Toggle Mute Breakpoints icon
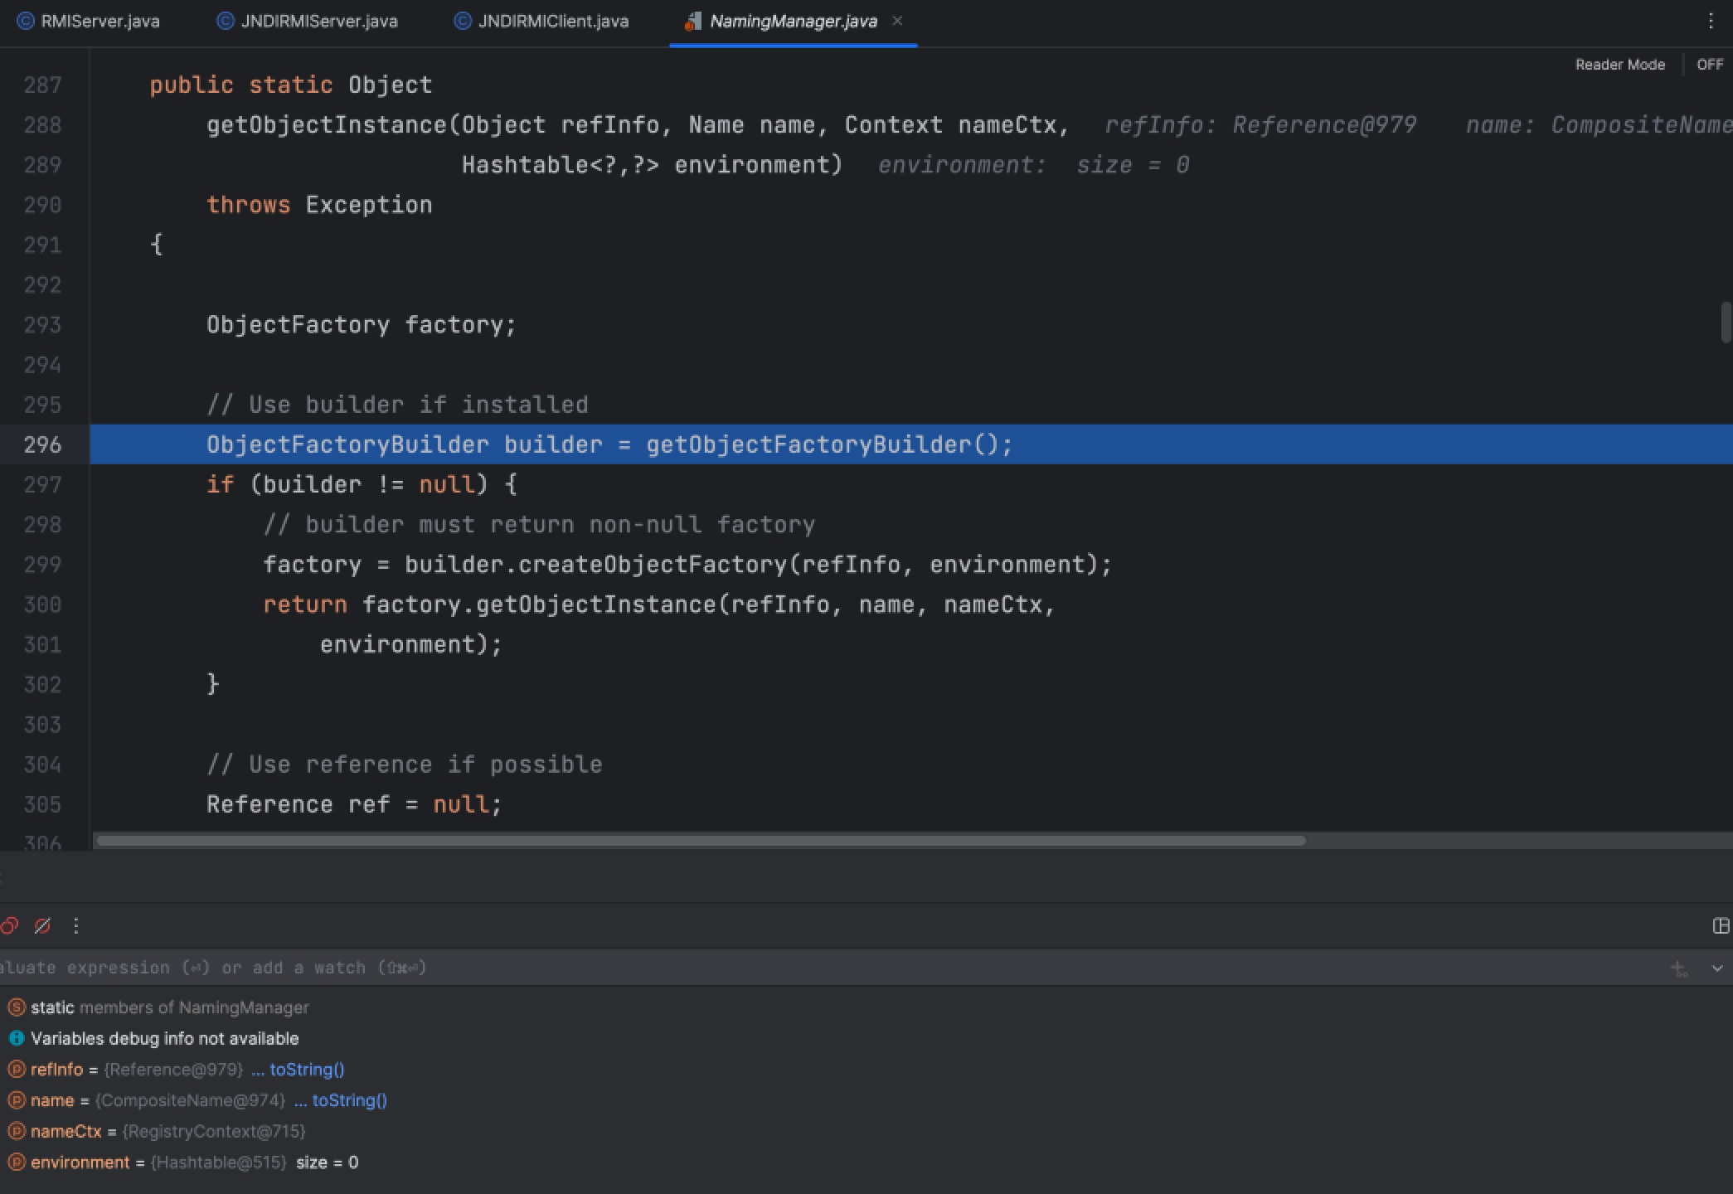 pos(42,925)
